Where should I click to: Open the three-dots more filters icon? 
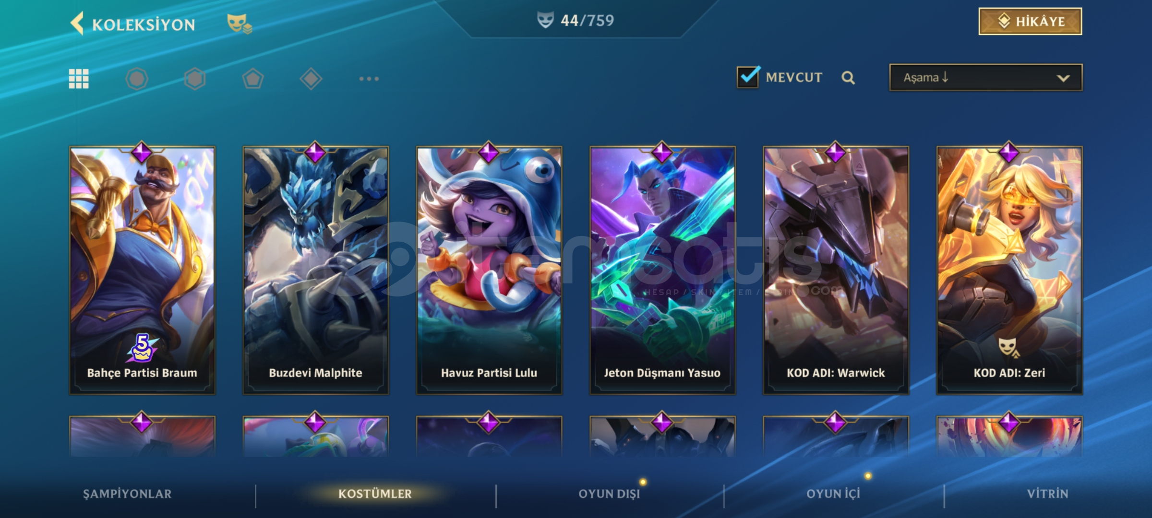click(x=369, y=79)
